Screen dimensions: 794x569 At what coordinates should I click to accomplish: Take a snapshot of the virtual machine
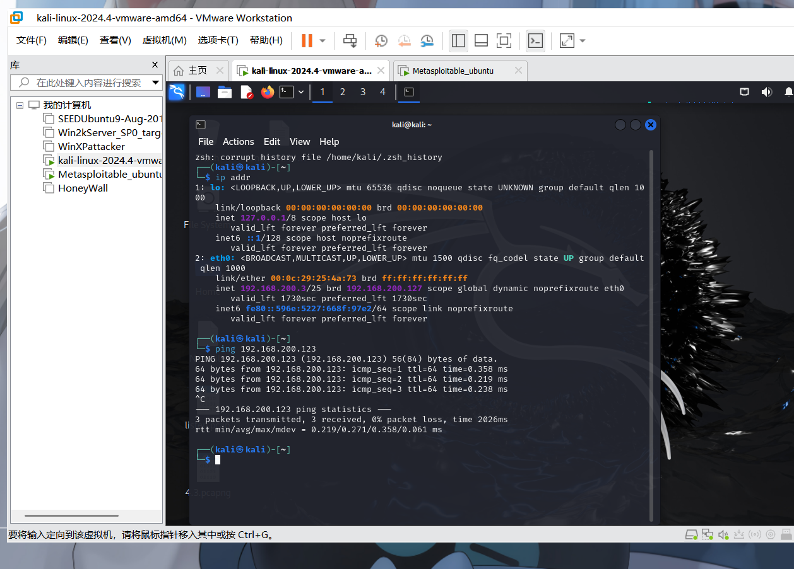[381, 41]
